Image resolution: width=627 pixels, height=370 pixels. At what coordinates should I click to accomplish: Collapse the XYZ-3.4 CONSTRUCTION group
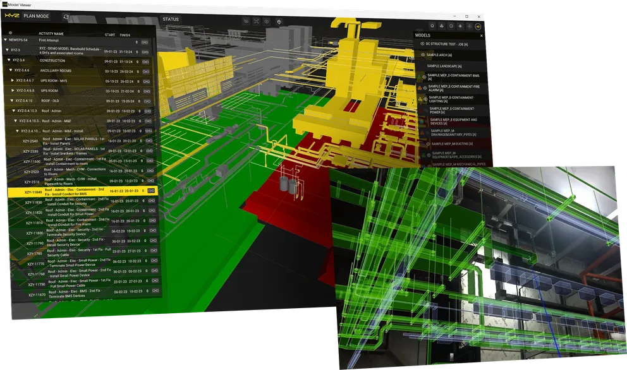click(9, 59)
